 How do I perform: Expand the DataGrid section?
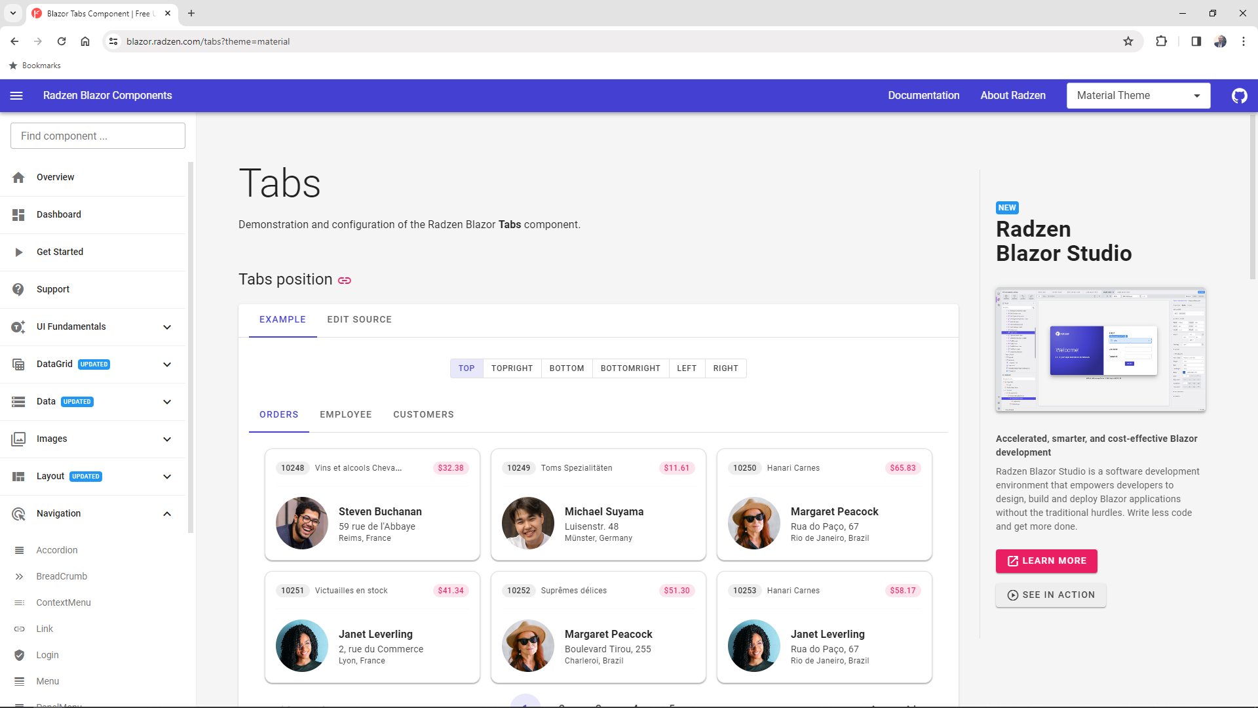click(x=167, y=364)
